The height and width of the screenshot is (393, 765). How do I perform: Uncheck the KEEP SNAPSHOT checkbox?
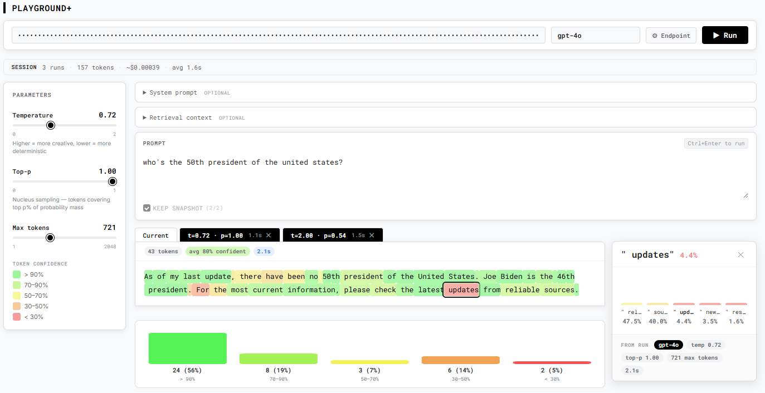point(147,208)
